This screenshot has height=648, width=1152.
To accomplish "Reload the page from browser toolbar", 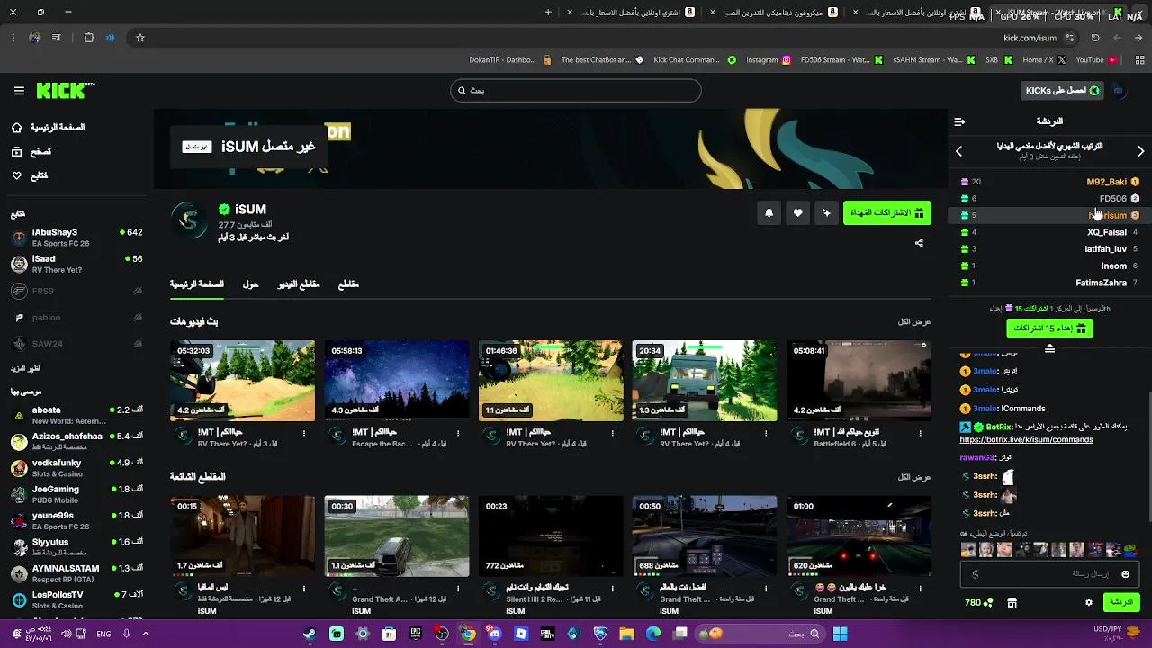I will [1095, 38].
